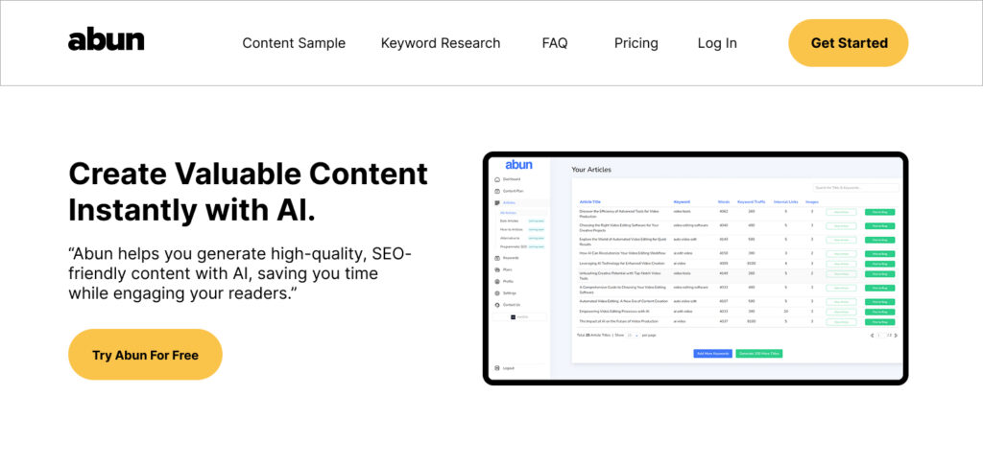The width and height of the screenshot is (983, 466).
Task: Click the blue Add More Keywords button
Action: coord(713,353)
